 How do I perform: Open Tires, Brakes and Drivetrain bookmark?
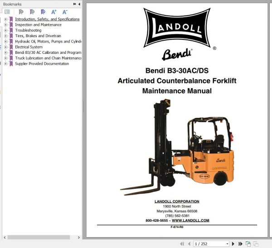[38, 36]
